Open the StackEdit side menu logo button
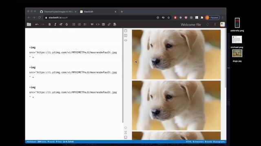Image resolution: width=261 pixels, height=146 pixels. click(x=222, y=24)
